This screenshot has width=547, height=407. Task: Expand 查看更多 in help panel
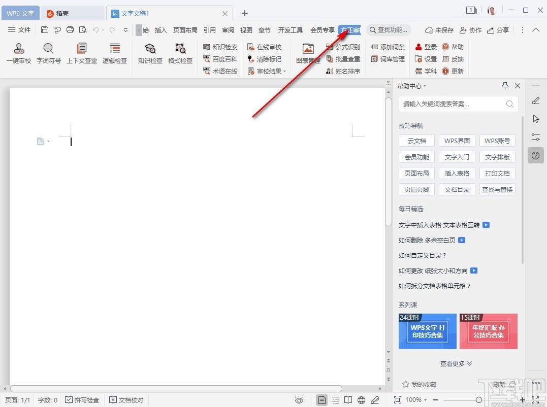click(x=456, y=364)
